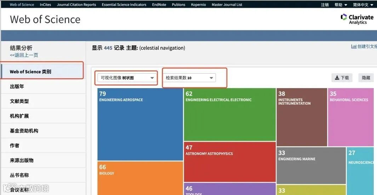The height and width of the screenshot is (195, 377).
Task: Click the pink Behavioral Sciences tile
Action: pyautogui.click(x=351, y=117)
